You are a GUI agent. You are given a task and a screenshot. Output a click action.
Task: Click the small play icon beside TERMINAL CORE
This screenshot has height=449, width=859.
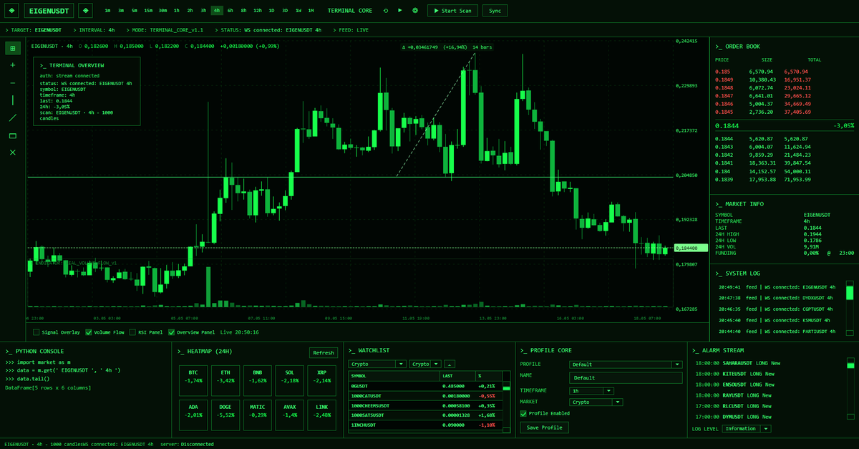[401, 11]
